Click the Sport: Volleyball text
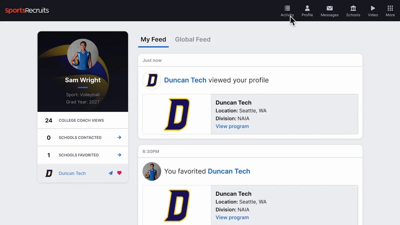Image resolution: width=400 pixels, height=225 pixels. click(83, 95)
